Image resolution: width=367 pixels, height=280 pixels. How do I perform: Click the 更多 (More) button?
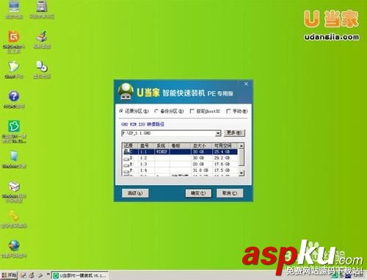234,133
